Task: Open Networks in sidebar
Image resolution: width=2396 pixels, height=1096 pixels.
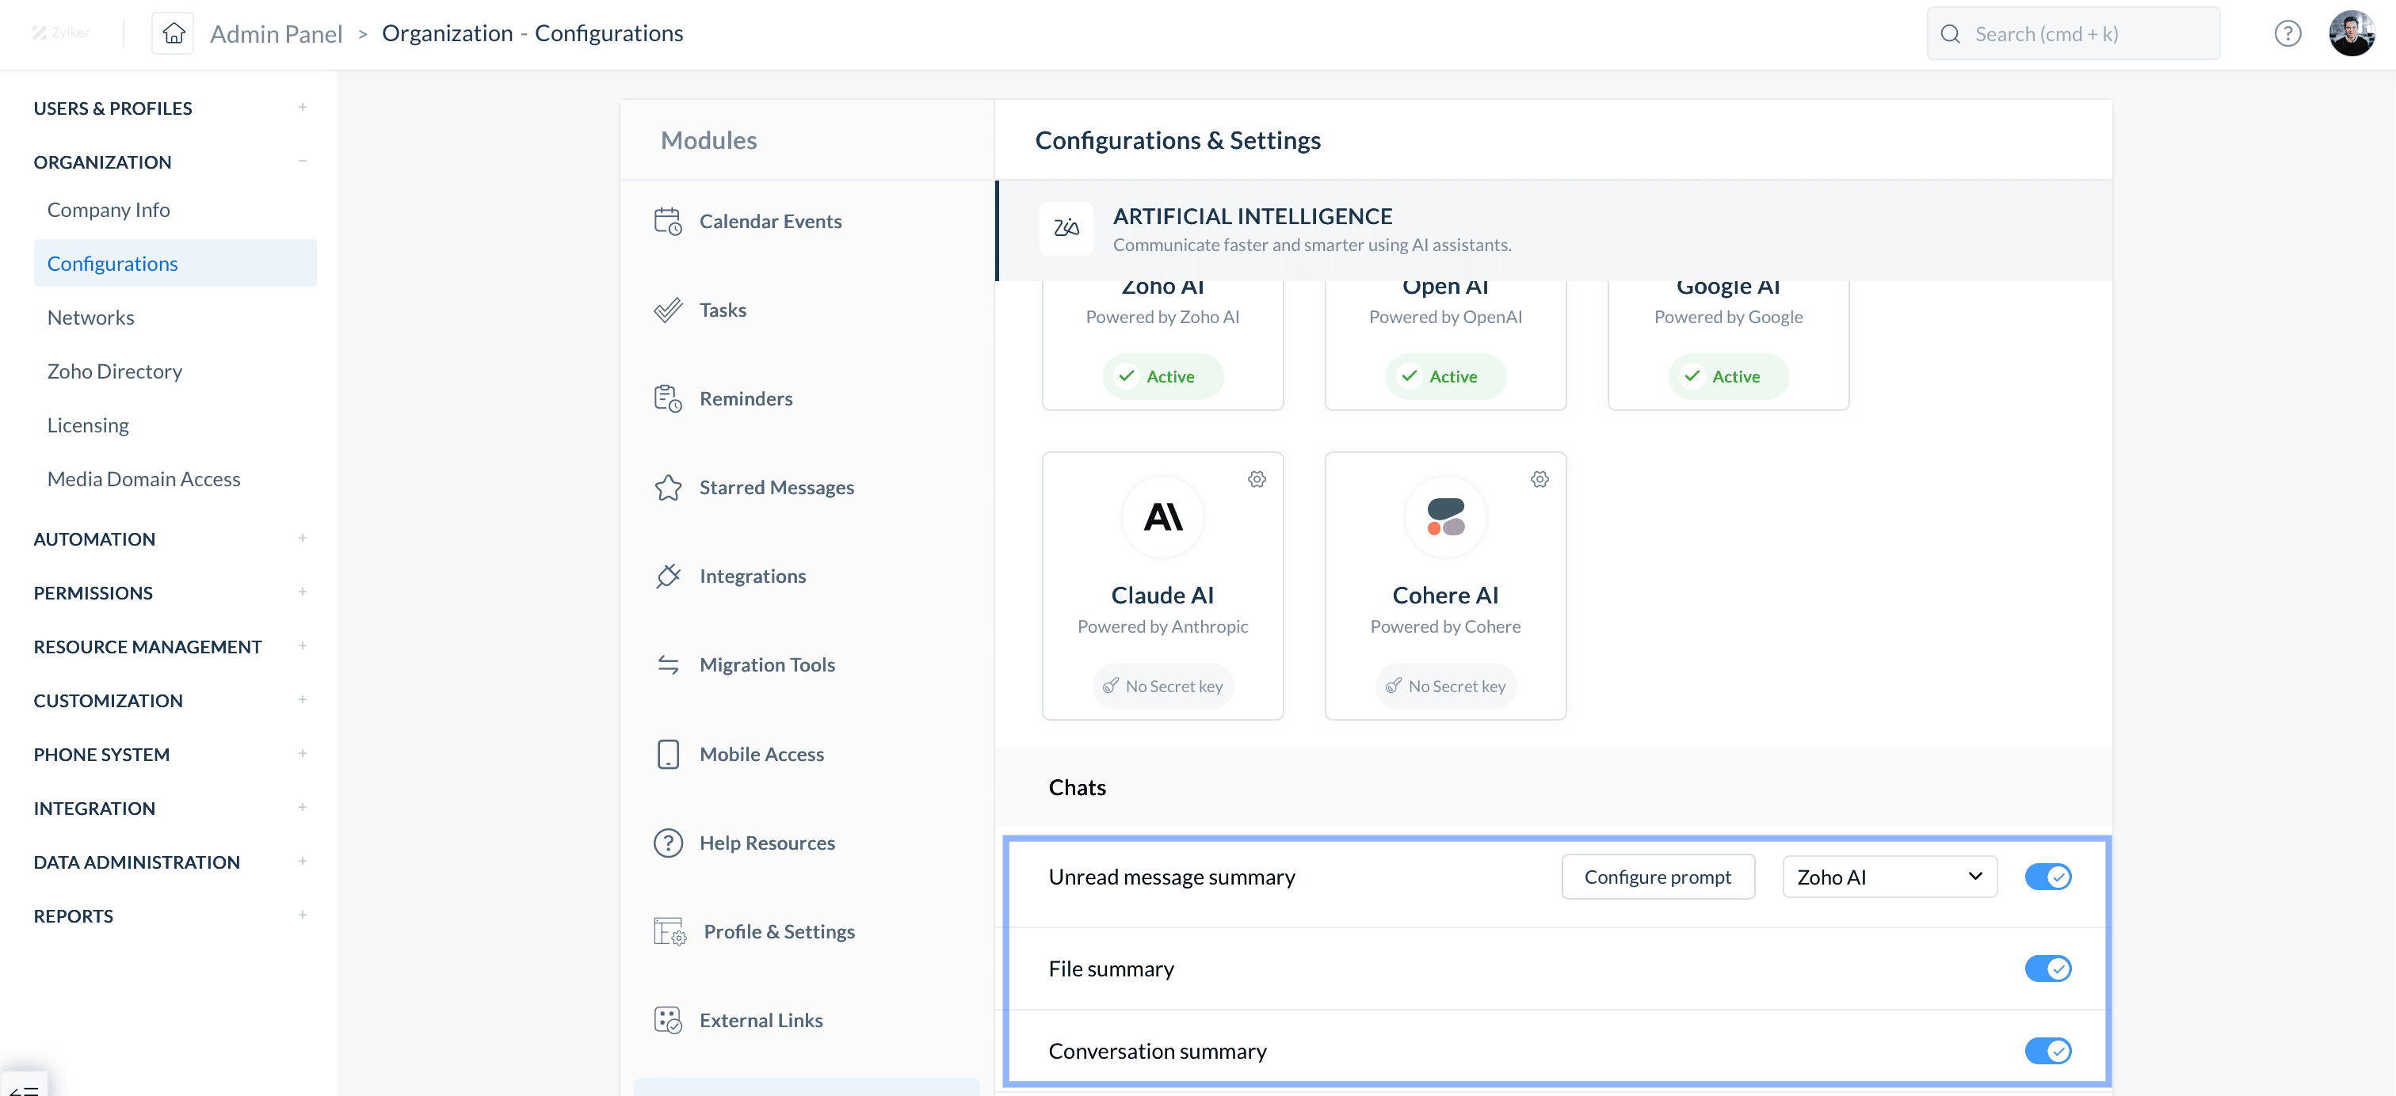Action: 90,318
